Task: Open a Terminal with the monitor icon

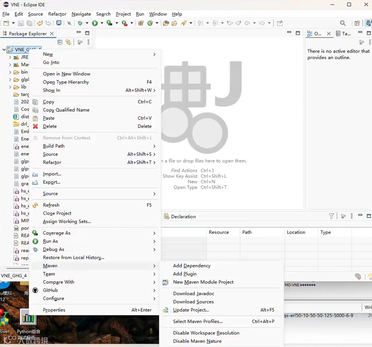Action: pyautogui.click(x=59, y=23)
